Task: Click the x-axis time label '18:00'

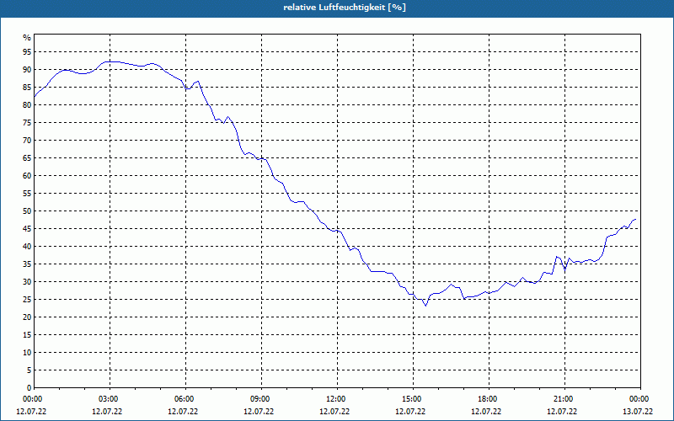Action: 489,399
